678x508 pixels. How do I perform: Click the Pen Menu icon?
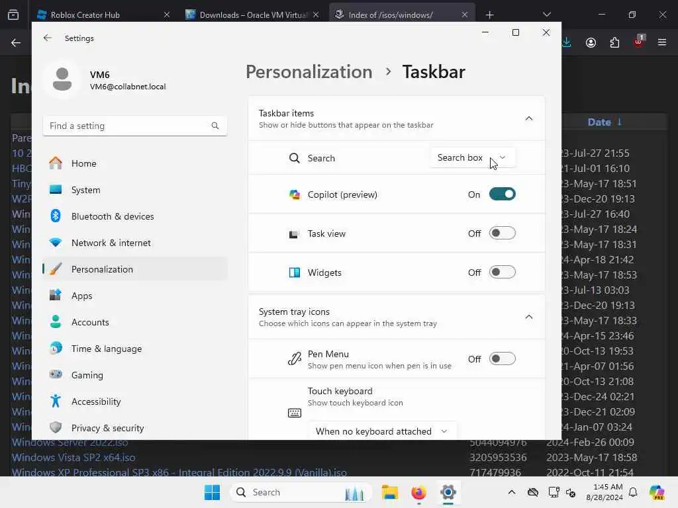pos(295,359)
